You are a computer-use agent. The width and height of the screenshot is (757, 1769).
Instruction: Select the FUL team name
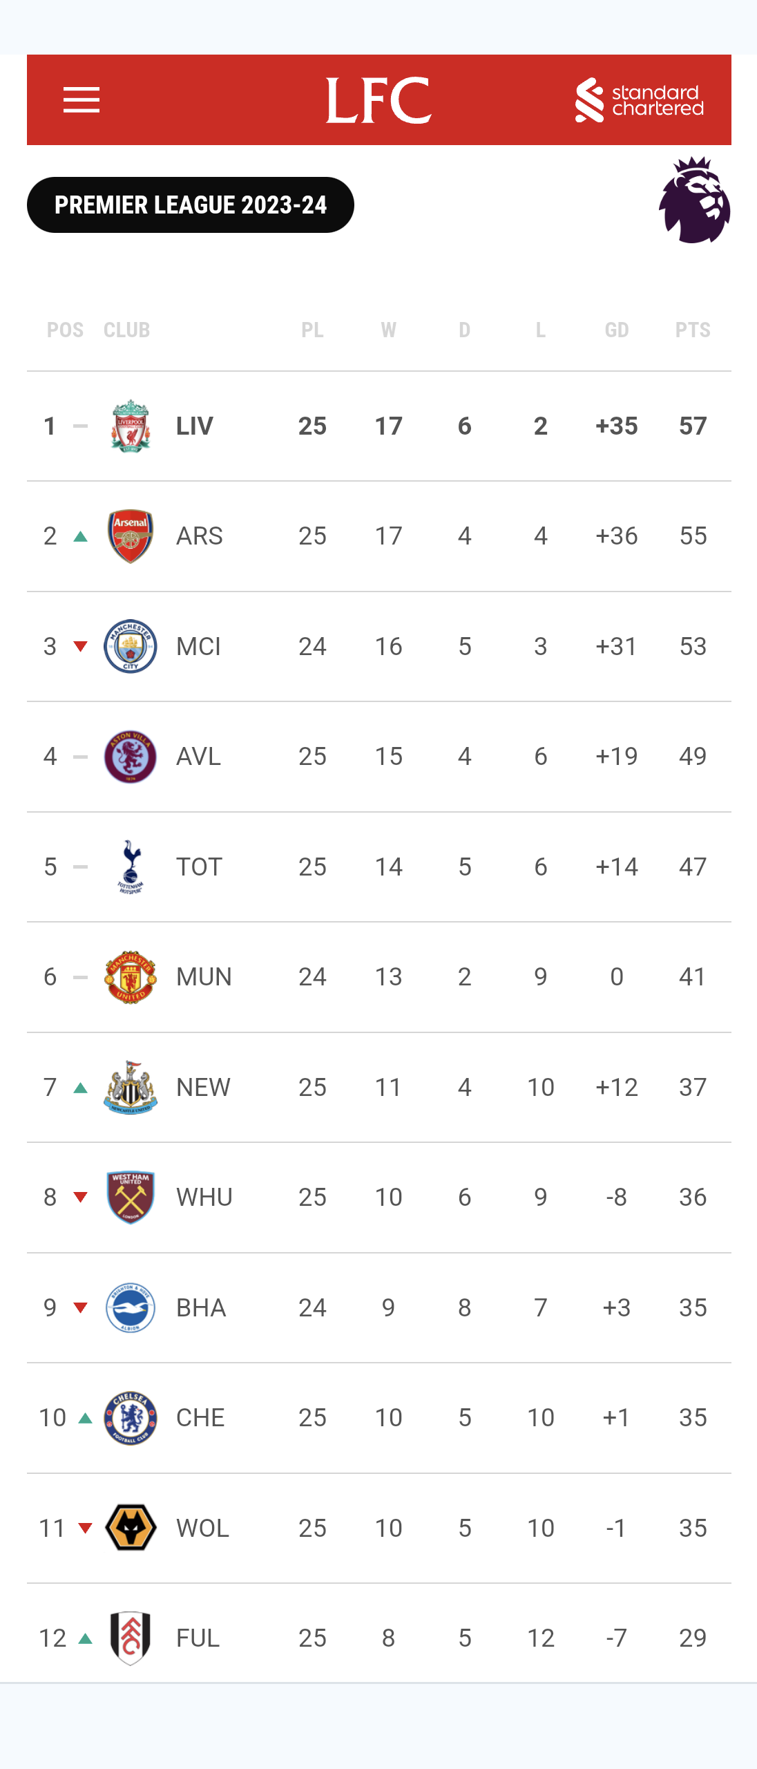tap(198, 1638)
